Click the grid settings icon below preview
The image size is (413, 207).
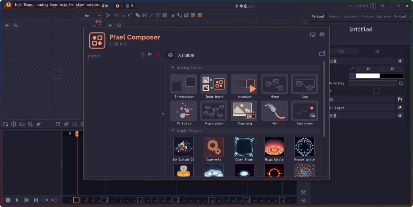30,124
